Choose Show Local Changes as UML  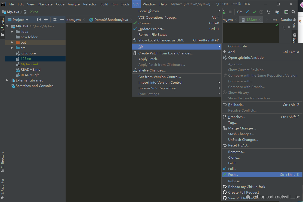(x=177, y=40)
